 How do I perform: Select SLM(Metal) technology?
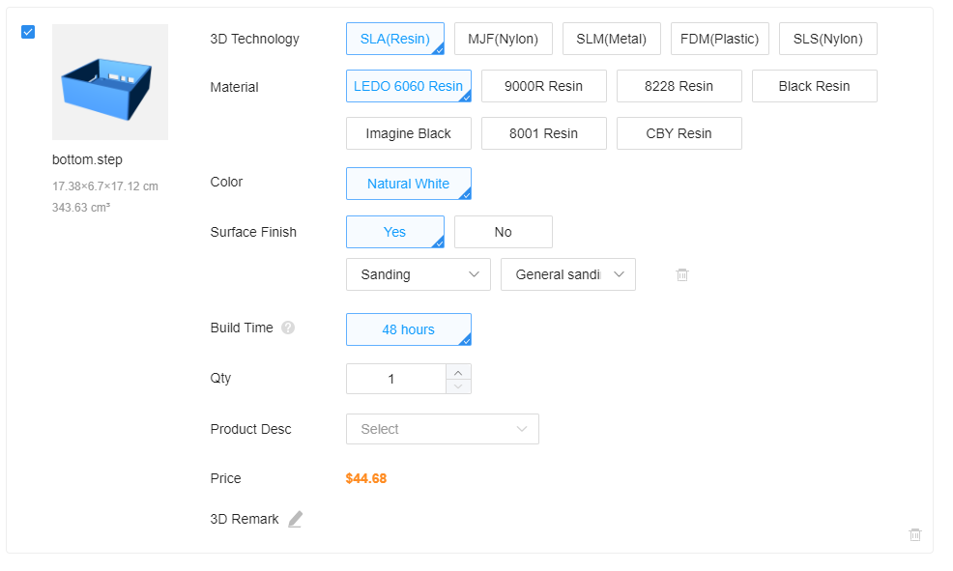point(612,39)
